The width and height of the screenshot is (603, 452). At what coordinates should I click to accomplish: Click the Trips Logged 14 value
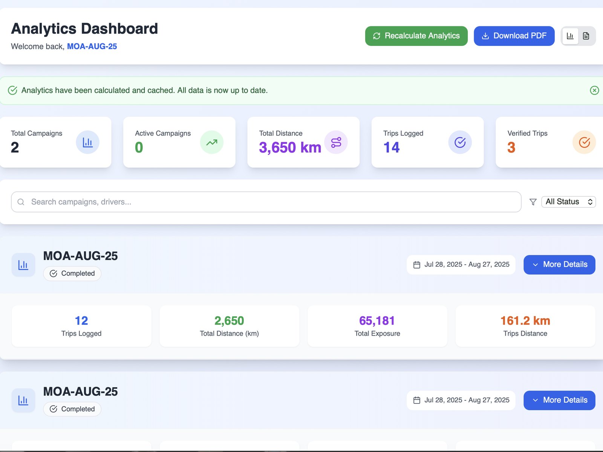pos(392,147)
